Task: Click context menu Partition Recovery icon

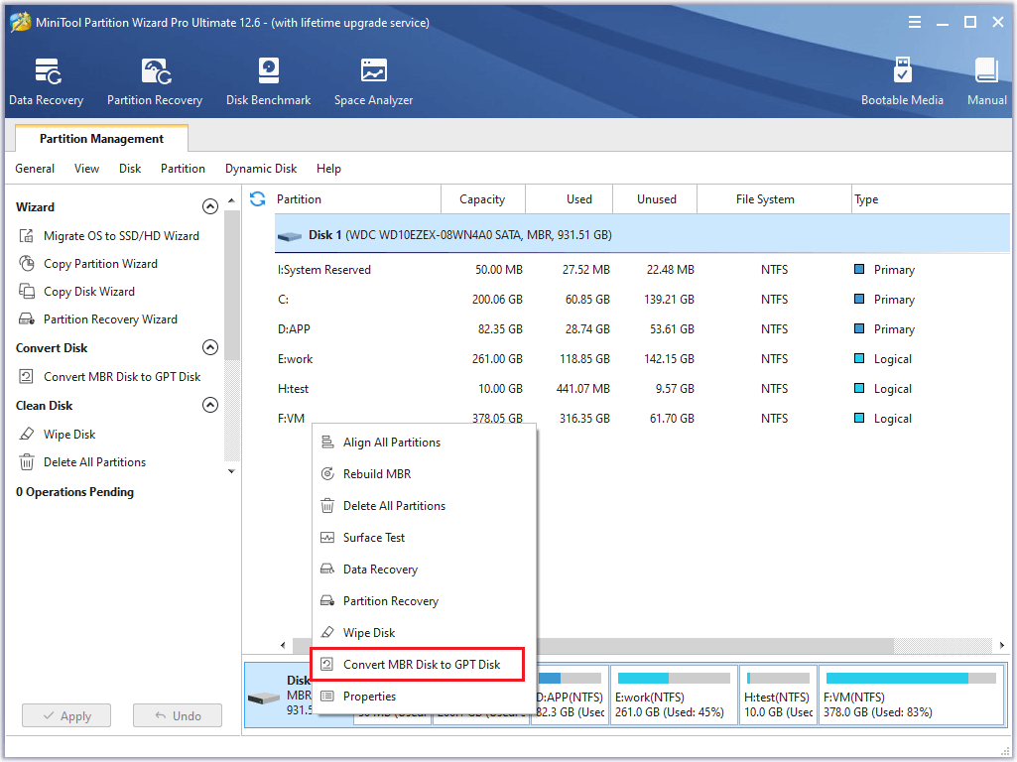Action: coord(327,600)
